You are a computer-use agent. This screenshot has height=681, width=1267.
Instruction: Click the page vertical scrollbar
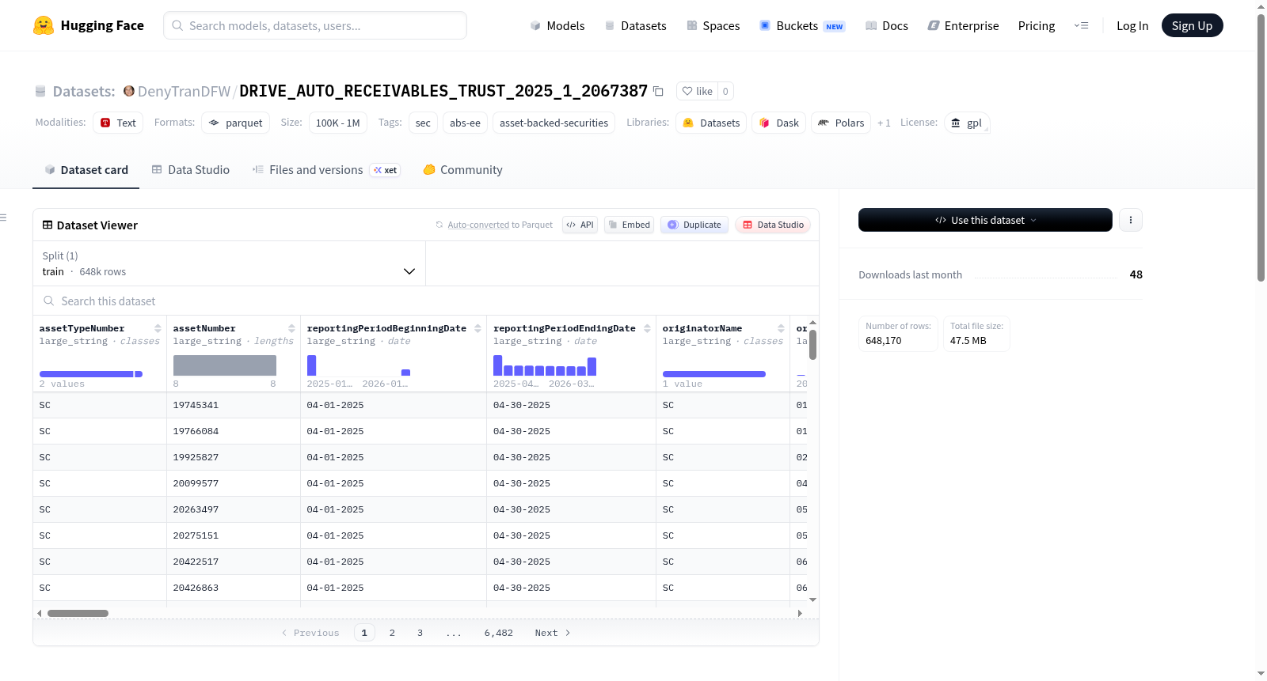pyautogui.click(x=1261, y=146)
